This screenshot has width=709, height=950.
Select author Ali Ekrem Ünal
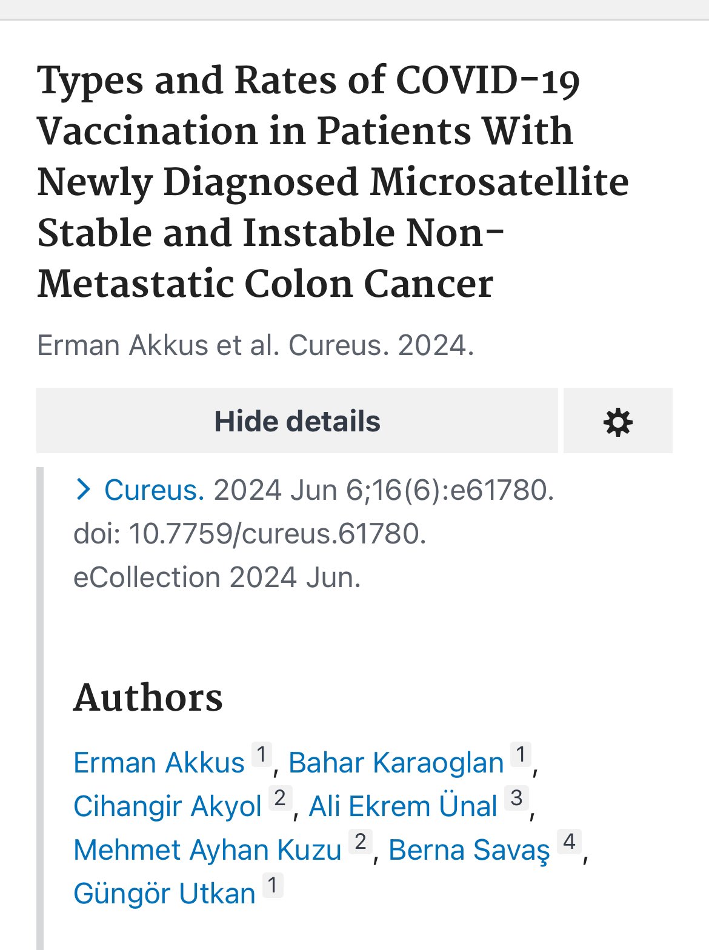403,806
